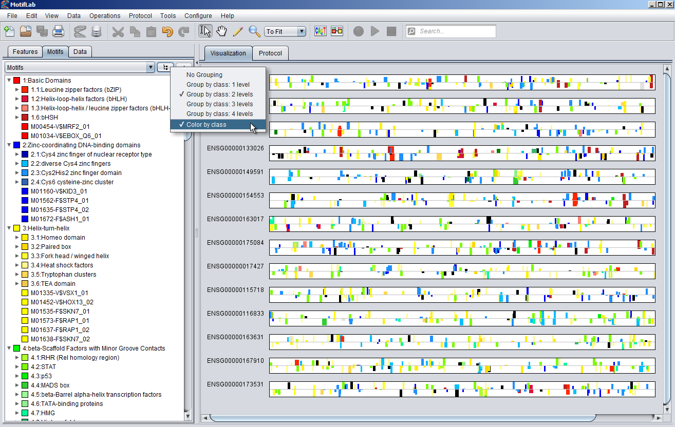Click the Redo arrow icon
The image size is (675, 427).
[183, 31]
